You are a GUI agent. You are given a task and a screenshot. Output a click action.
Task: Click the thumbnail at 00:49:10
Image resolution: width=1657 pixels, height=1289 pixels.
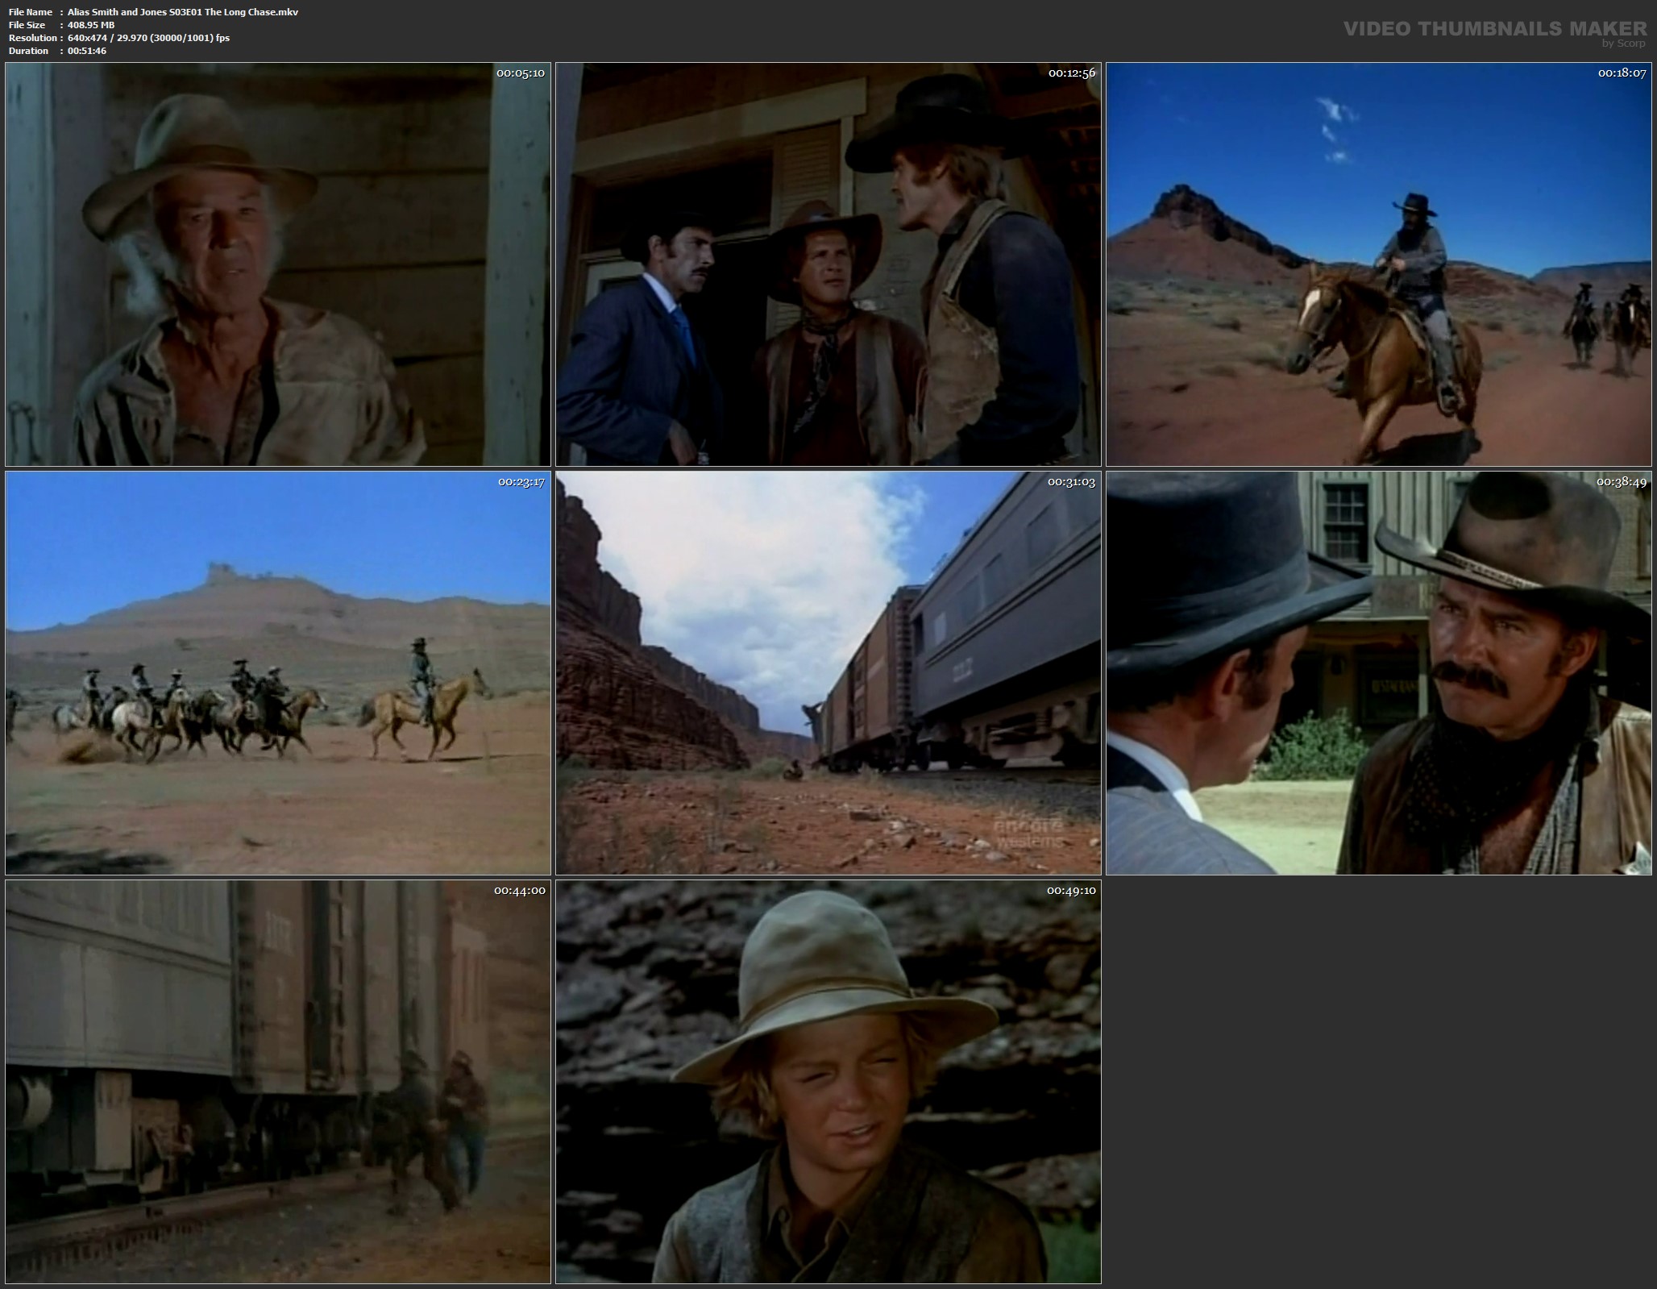click(828, 1082)
